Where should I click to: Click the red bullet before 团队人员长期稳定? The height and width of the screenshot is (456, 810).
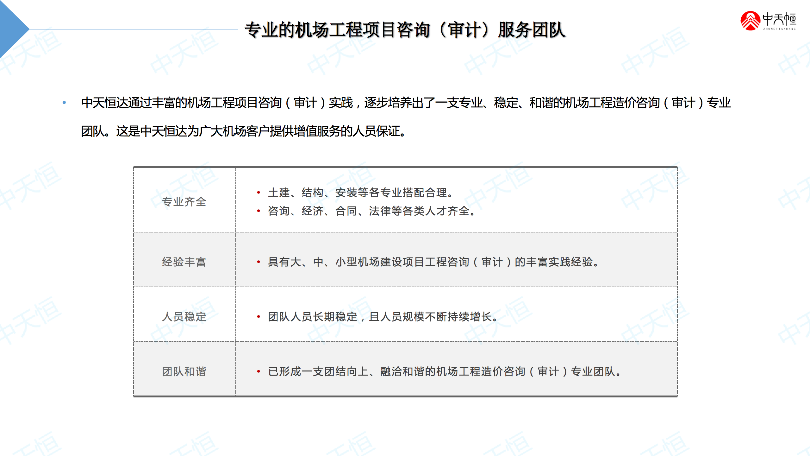[x=259, y=317]
